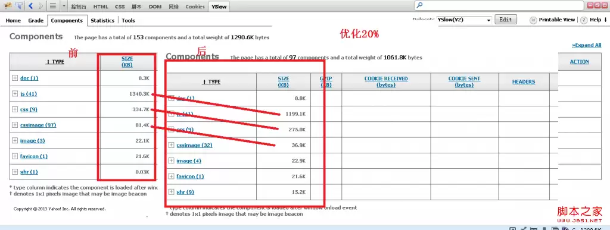The height and width of the screenshot is (230, 610).
Task: Sort by the HEADERS column header
Action: coord(523,81)
